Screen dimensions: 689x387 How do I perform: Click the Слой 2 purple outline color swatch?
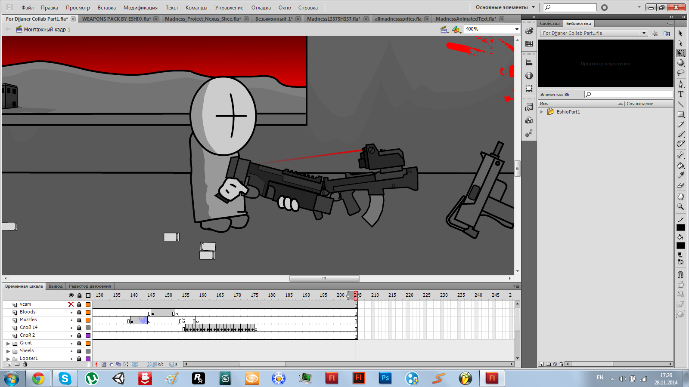pos(88,335)
